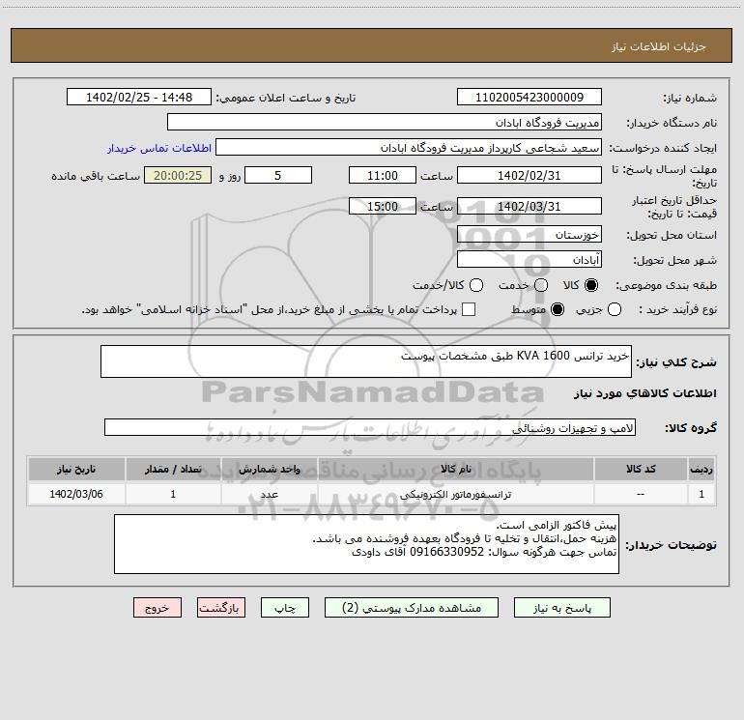Click the پاسخ به نیاز button
Viewport: 744px width, 720px height.
point(561,608)
